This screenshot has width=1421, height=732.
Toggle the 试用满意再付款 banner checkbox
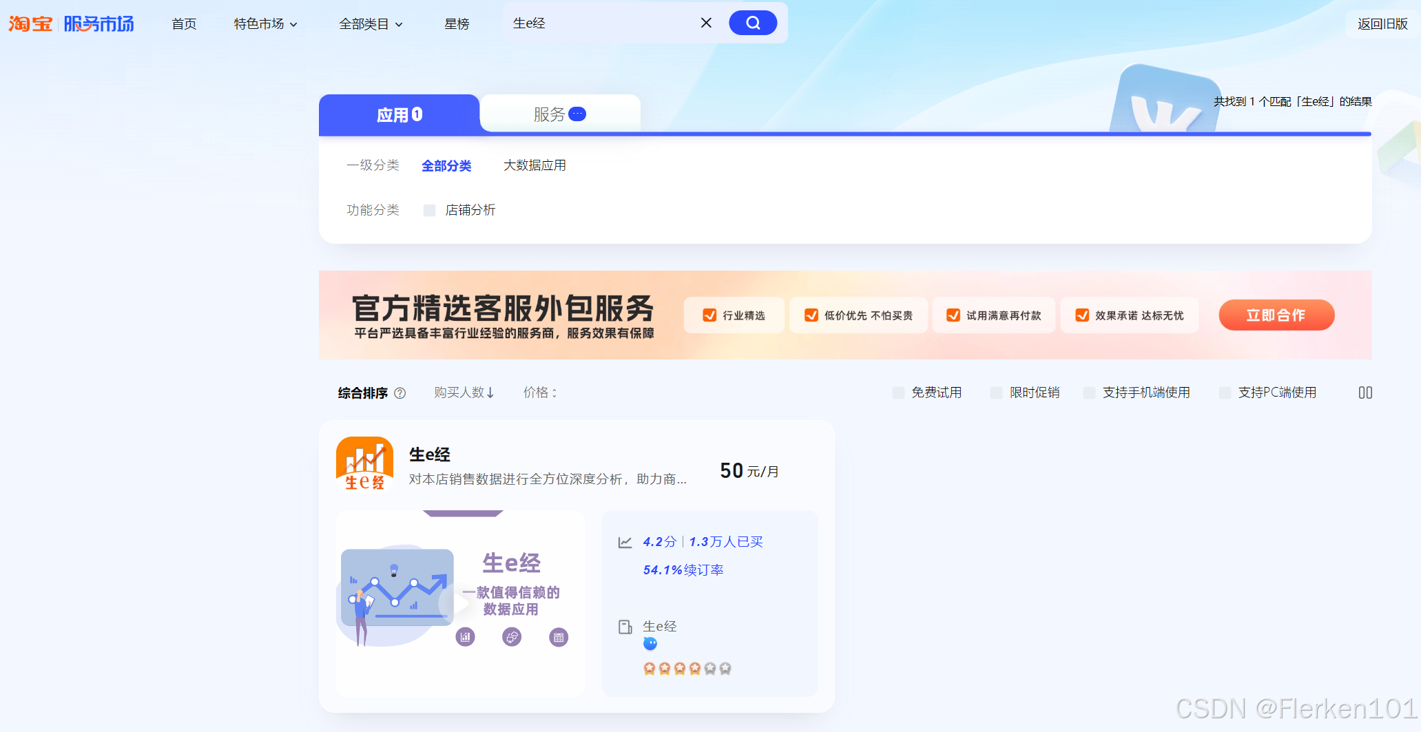point(953,315)
